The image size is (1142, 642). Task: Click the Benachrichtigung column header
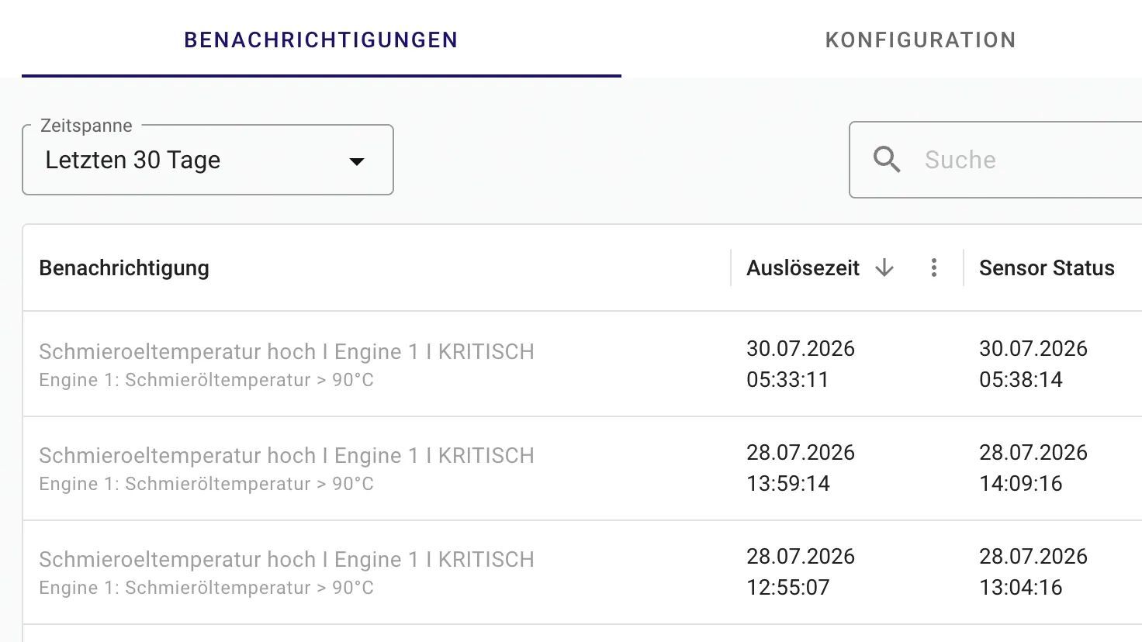tap(124, 267)
